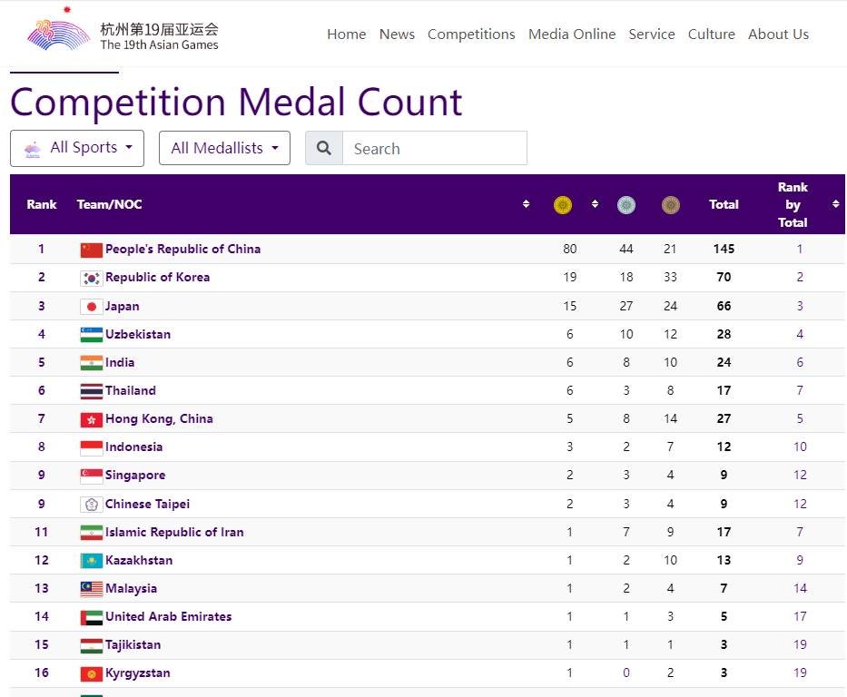Open the News menu item
Viewport: 847px width, 697px height.
click(397, 34)
